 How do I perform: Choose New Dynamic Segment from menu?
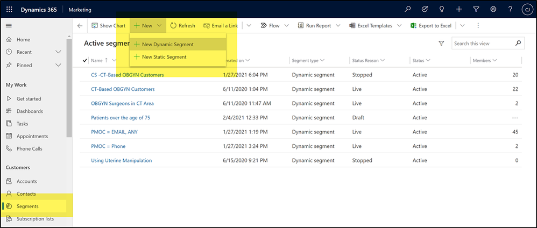(178, 45)
